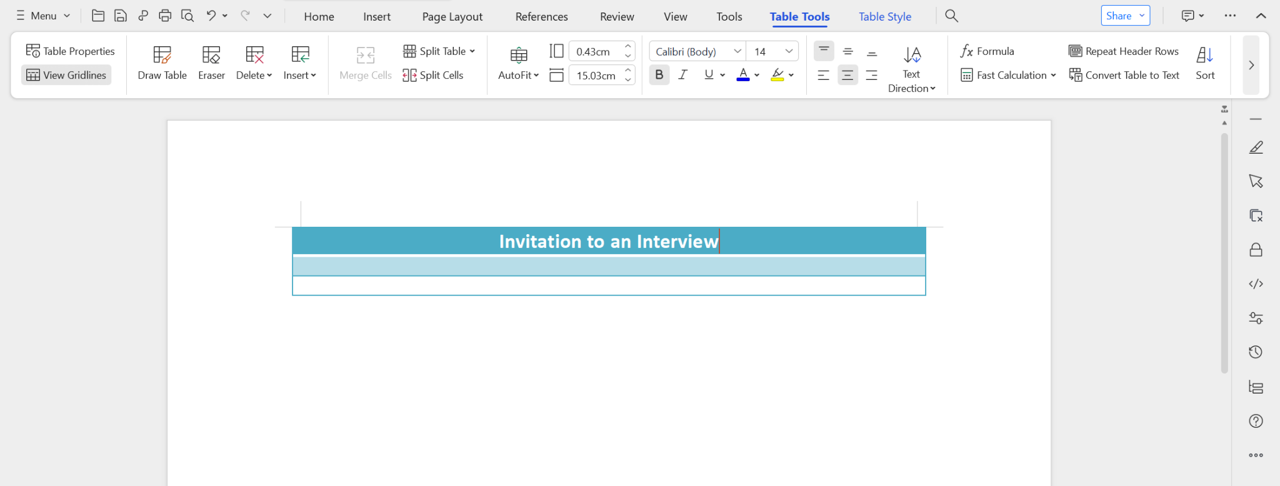Toggle Bold formatting
The height and width of the screenshot is (486, 1280).
(x=659, y=75)
